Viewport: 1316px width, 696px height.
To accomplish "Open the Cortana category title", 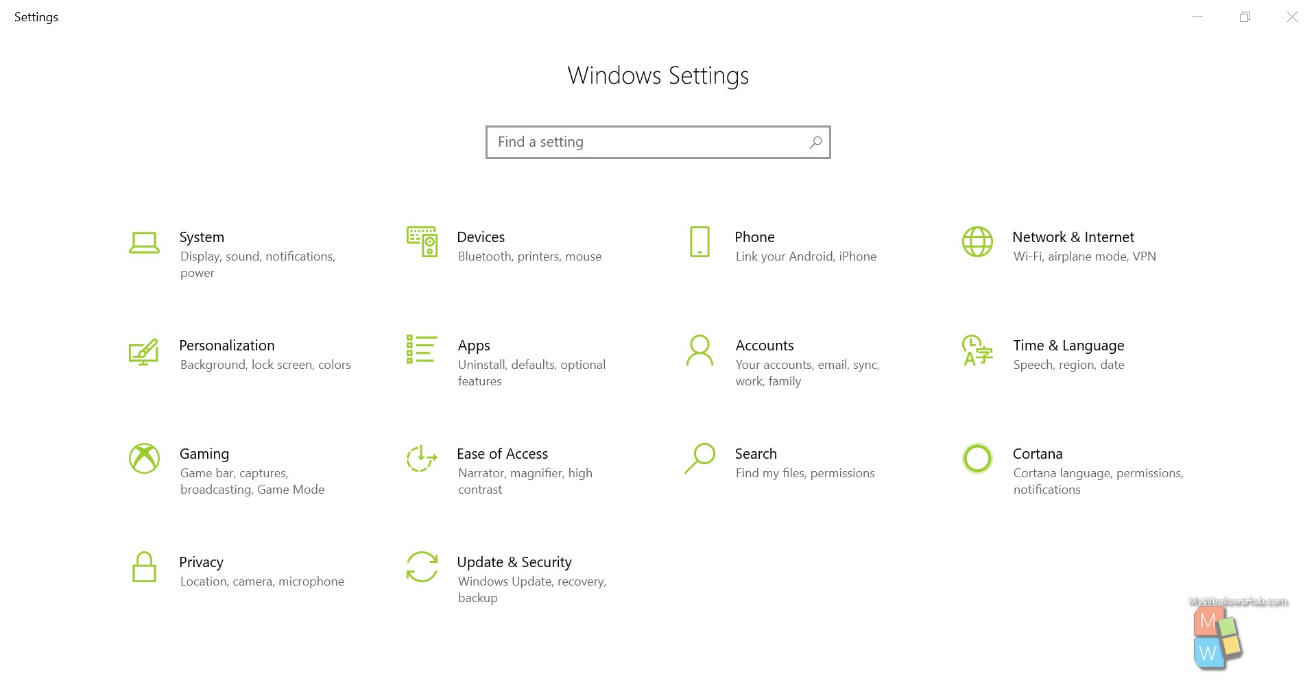I will tap(1038, 454).
